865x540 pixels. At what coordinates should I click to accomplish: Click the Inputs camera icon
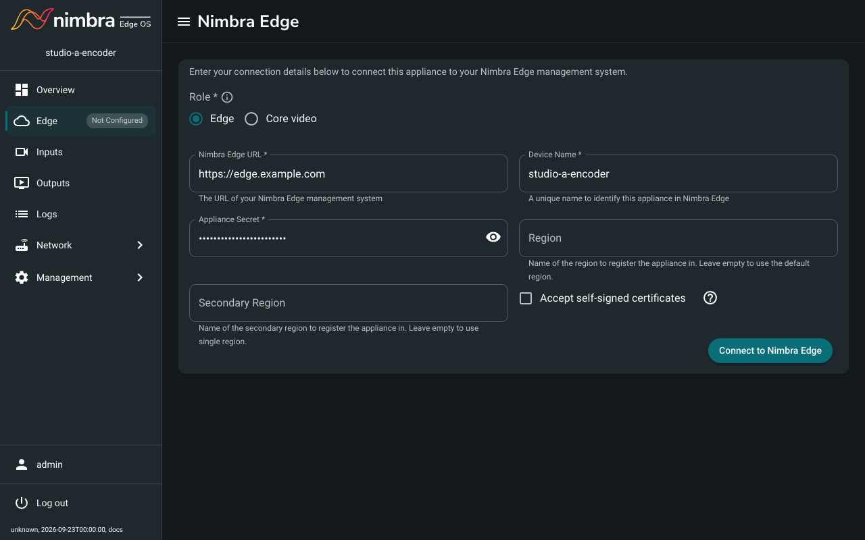pos(22,152)
